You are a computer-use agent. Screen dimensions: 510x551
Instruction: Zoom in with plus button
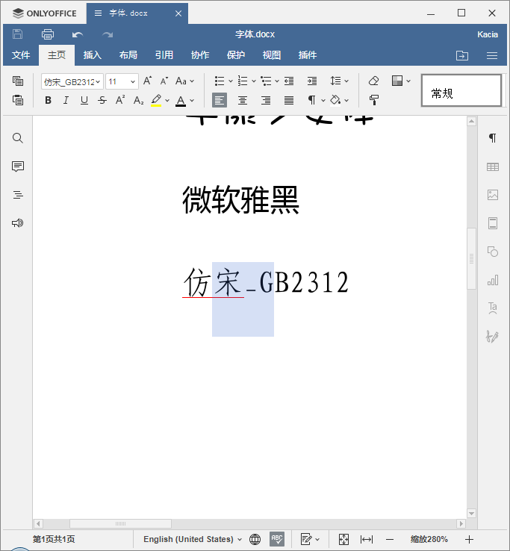[x=469, y=539]
